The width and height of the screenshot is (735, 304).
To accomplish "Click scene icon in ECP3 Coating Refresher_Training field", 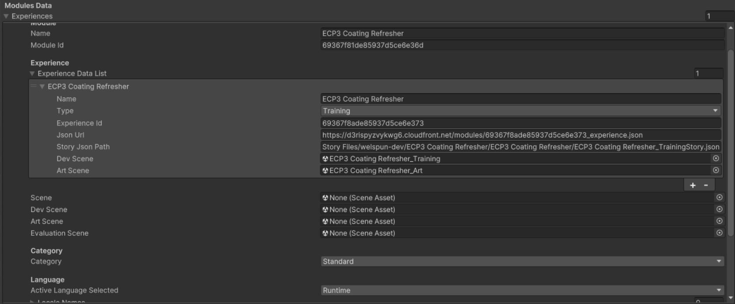I will tap(325, 159).
